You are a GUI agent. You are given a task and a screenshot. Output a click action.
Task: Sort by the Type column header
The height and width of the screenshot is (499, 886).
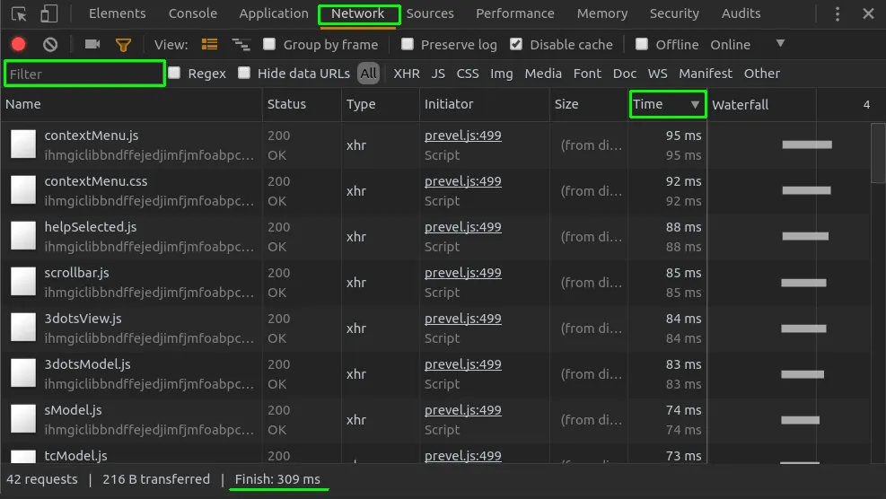(x=381, y=104)
